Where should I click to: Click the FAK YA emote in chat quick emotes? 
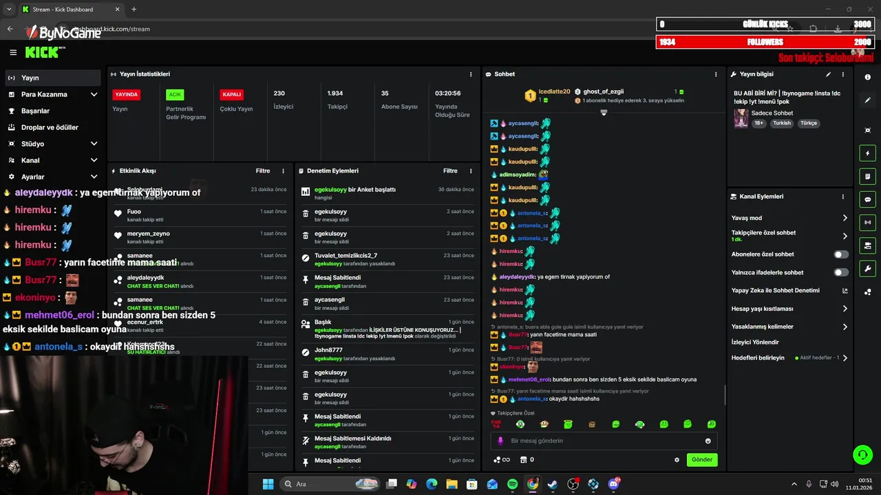(496, 424)
